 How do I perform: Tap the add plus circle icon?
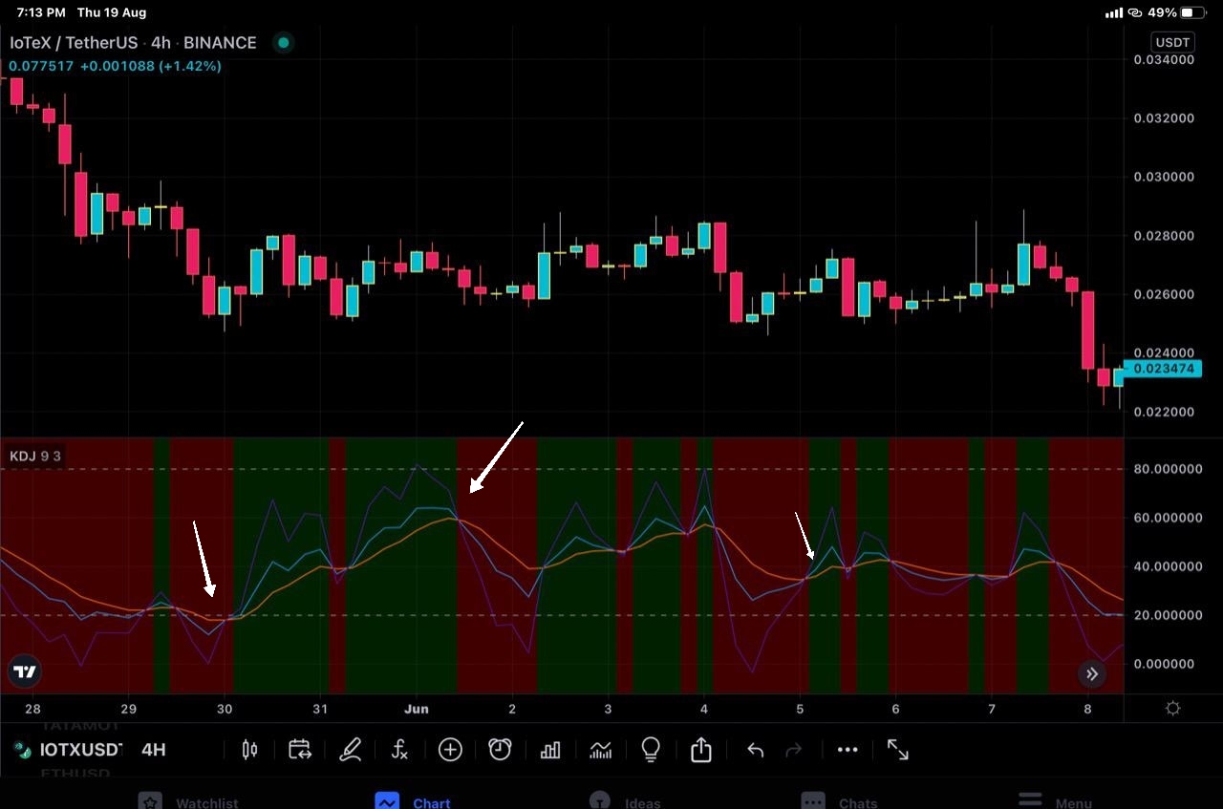tap(450, 750)
